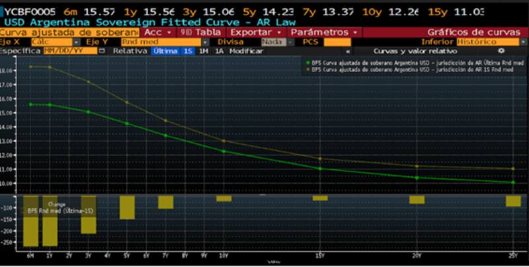The height and width of the screenshot is (267, 529).
Task: Click the yellow 1S curve legend marker
Action: tap(309, 68)
